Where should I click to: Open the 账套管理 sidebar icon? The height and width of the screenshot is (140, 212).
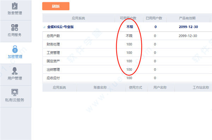14,6
